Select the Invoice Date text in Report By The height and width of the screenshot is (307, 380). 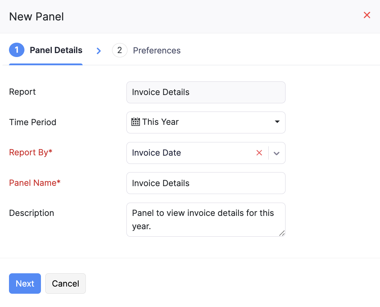(157, 153)
